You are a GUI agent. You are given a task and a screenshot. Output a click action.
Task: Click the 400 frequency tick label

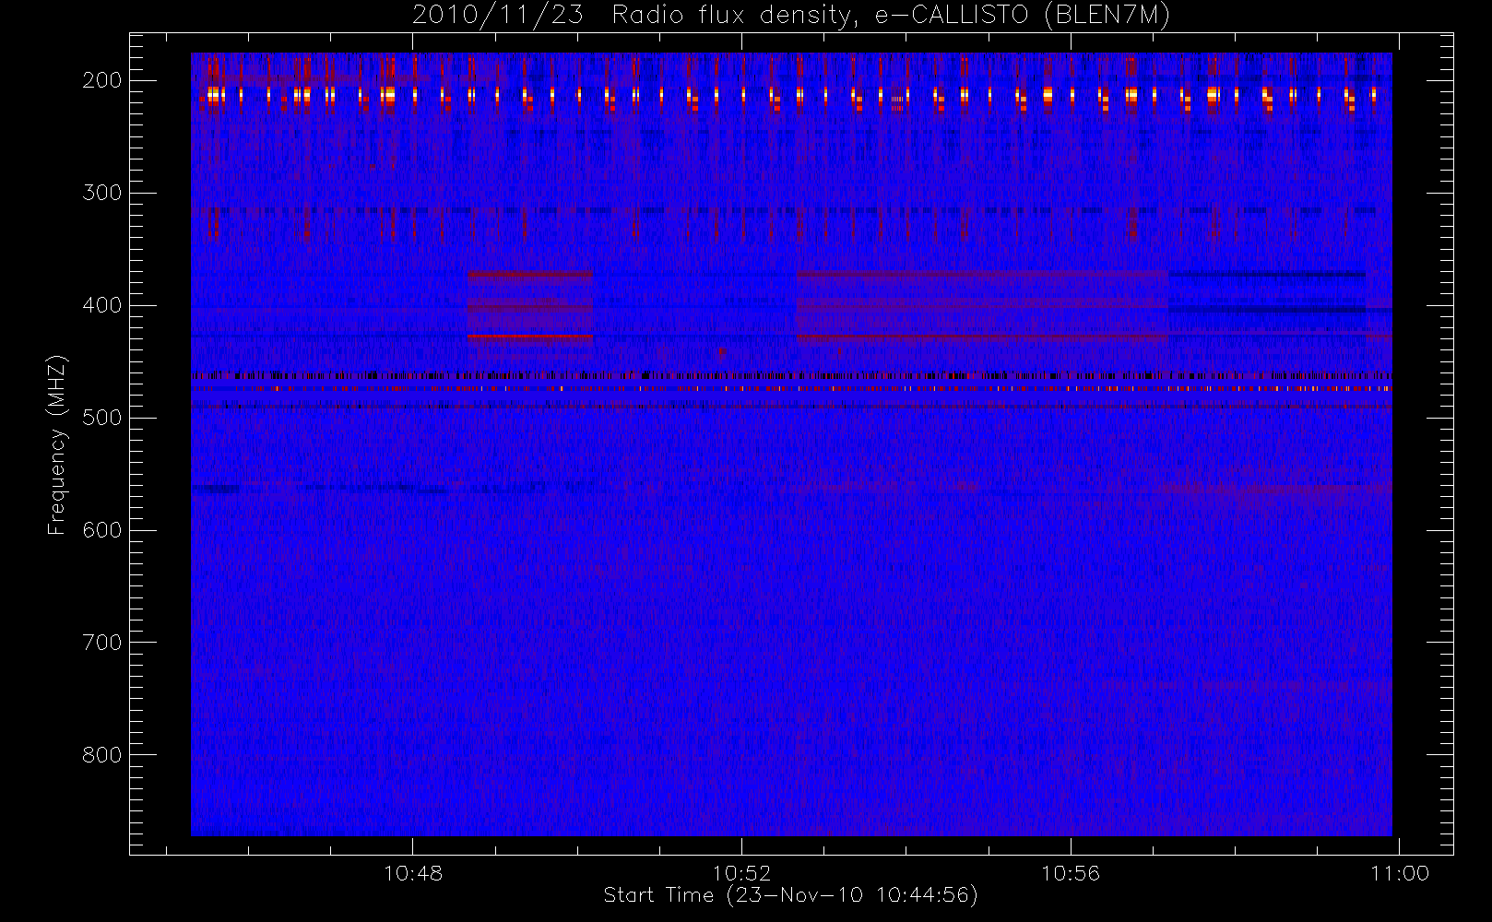coord(102,305)
